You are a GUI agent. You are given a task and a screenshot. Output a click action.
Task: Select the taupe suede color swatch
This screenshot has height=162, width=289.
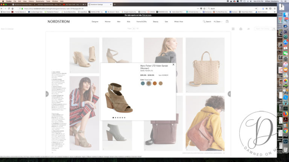[x=149, y=83]
